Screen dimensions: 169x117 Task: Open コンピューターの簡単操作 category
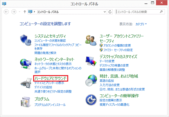119,96
